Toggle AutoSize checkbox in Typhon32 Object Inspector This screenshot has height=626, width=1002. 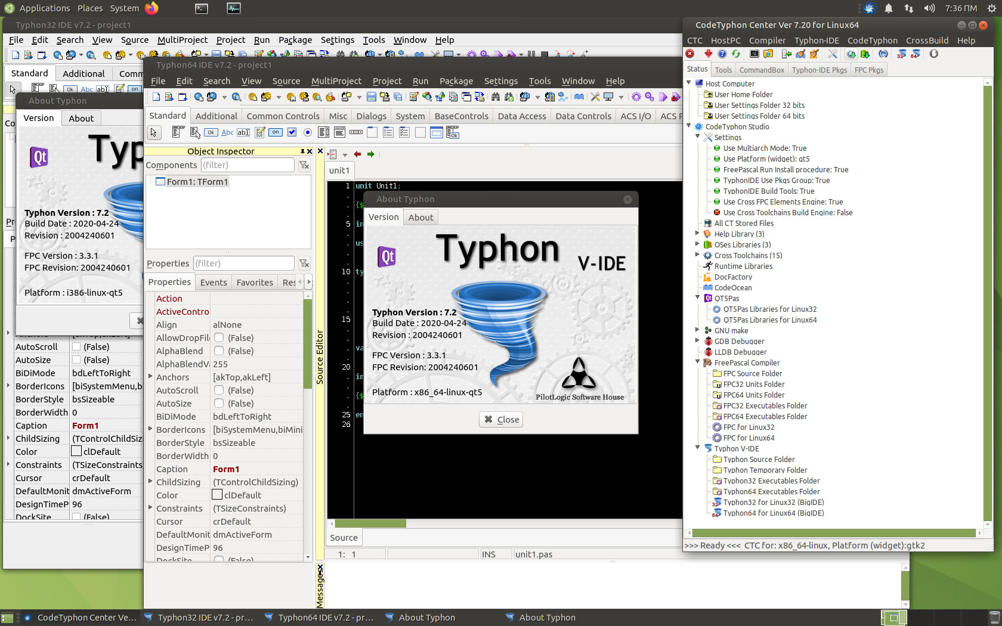click(76, 360)
